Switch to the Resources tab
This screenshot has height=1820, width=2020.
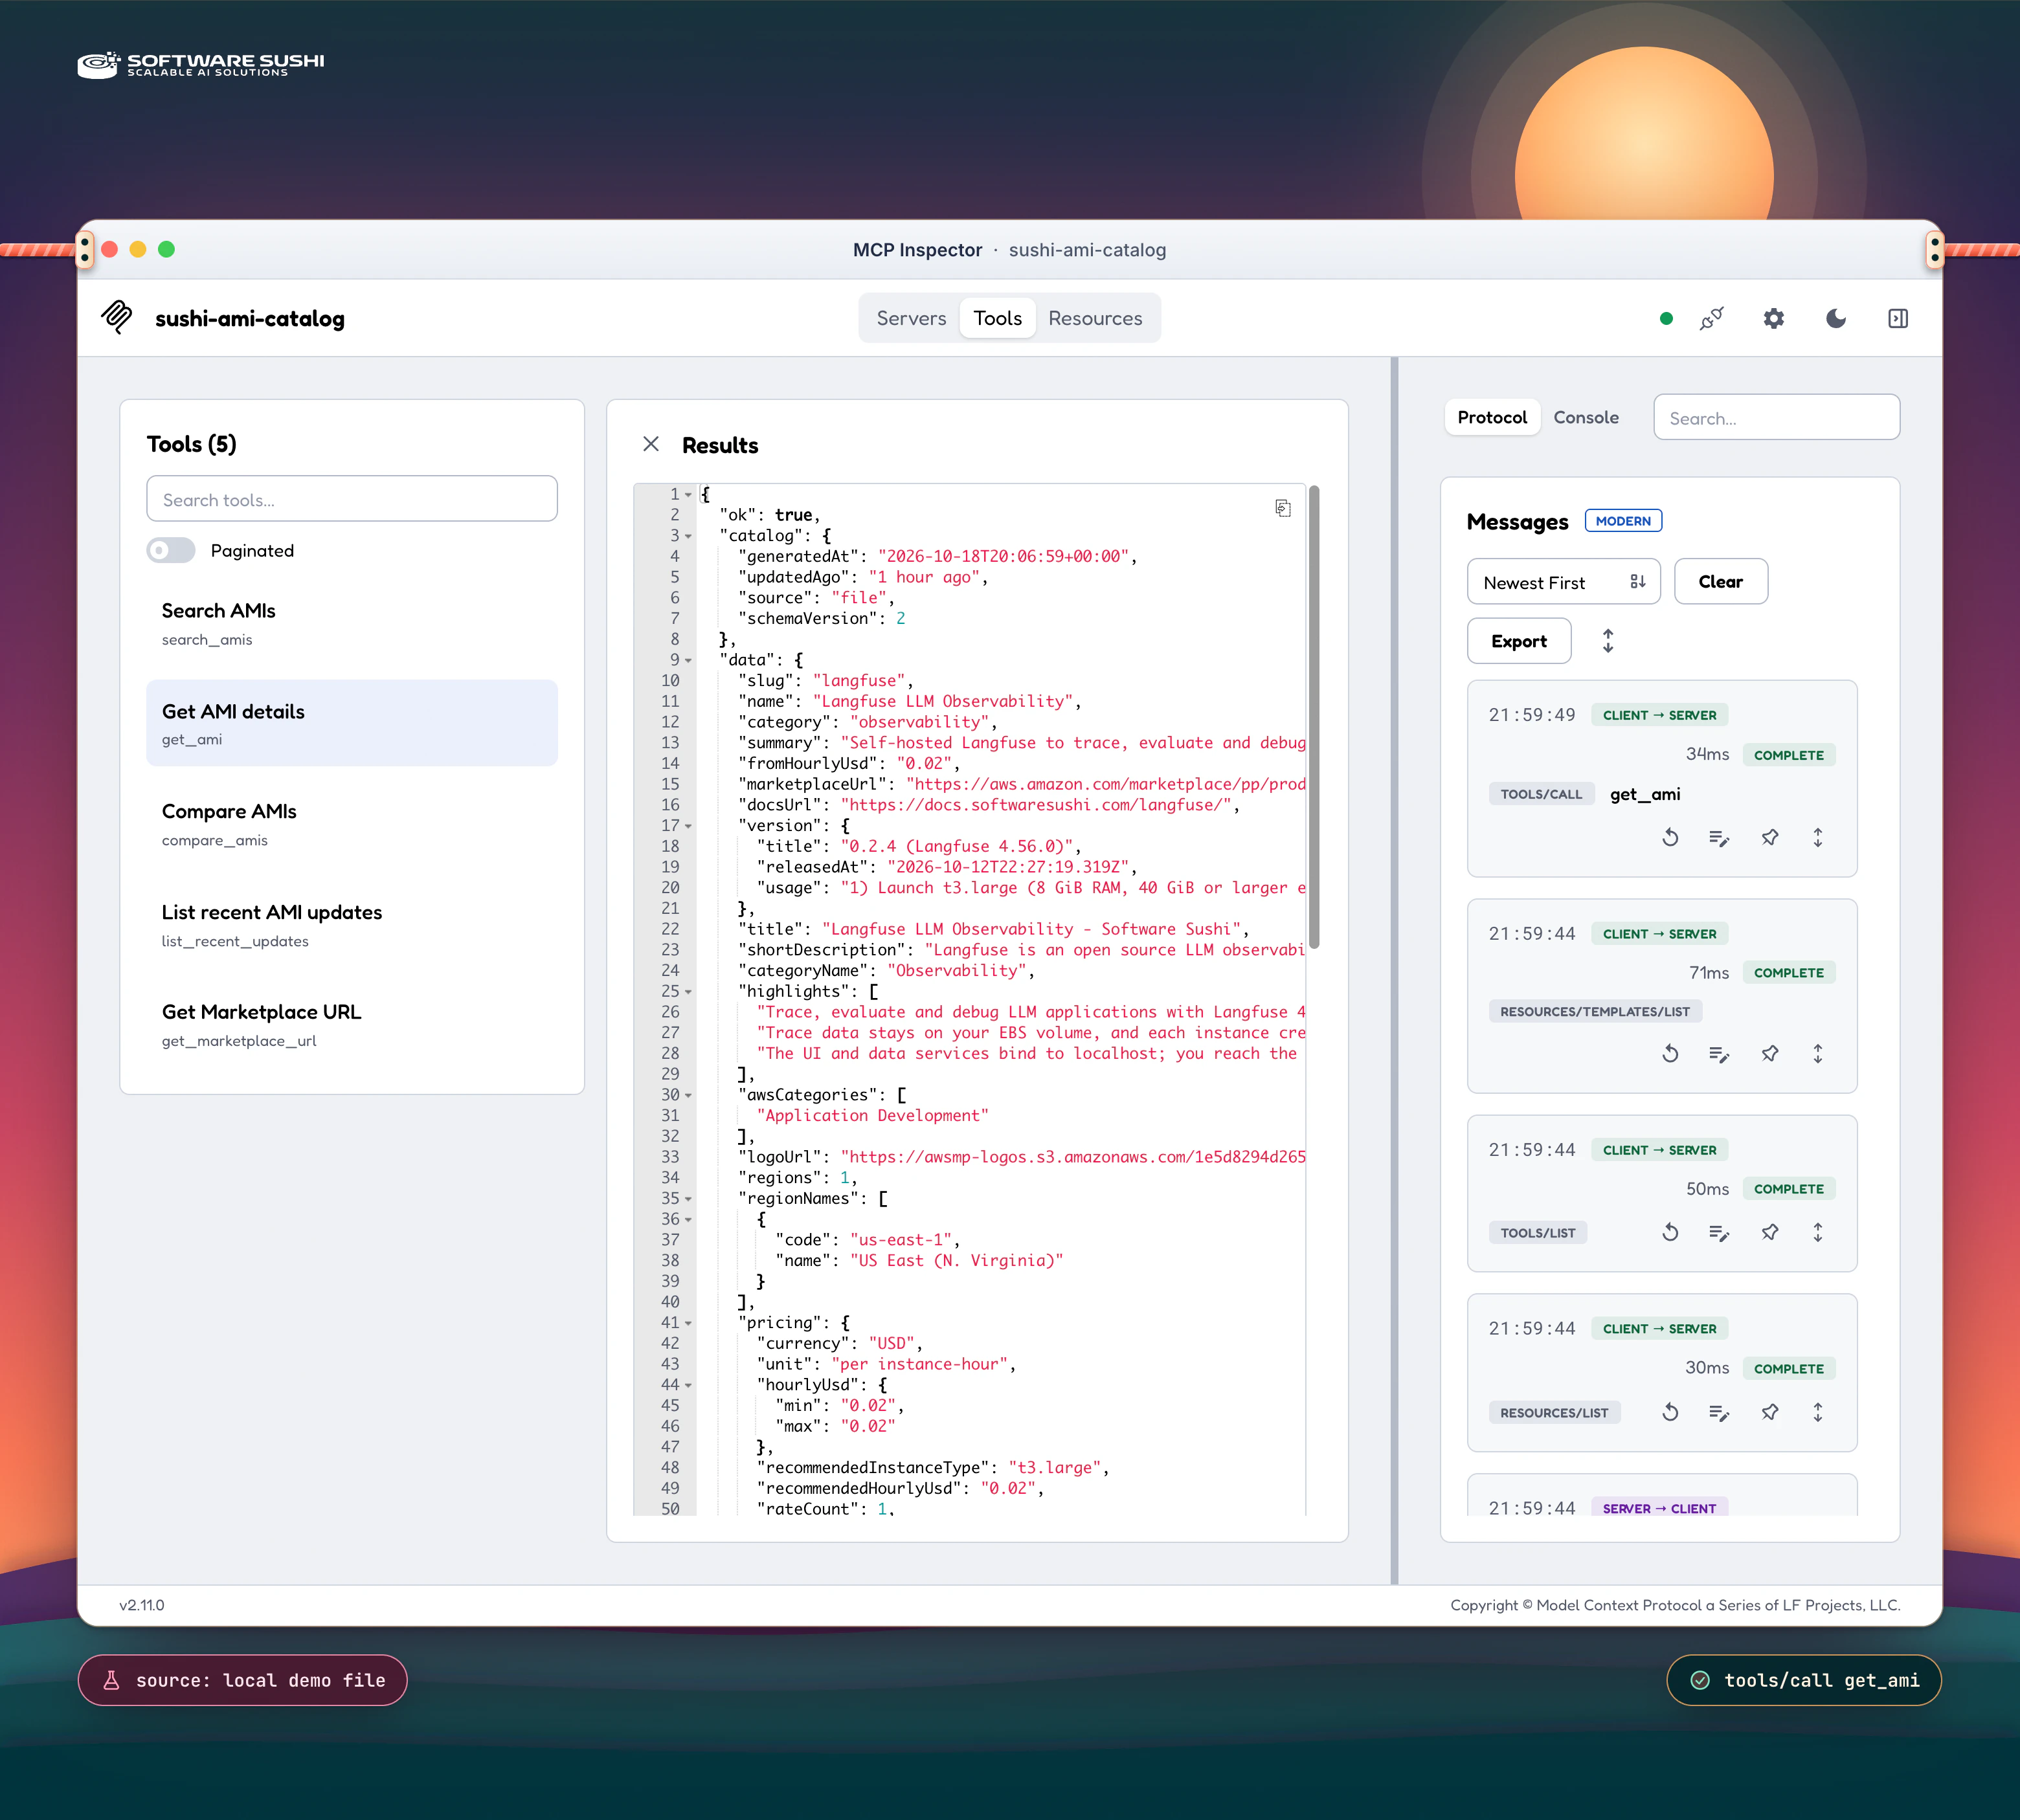1095,318
